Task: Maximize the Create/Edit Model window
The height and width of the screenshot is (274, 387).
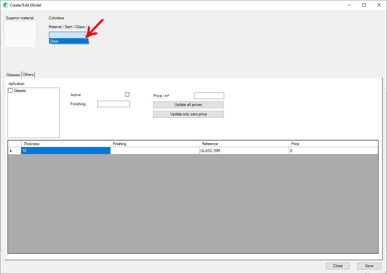Action: pyautogui.click(x=364, y=5)
